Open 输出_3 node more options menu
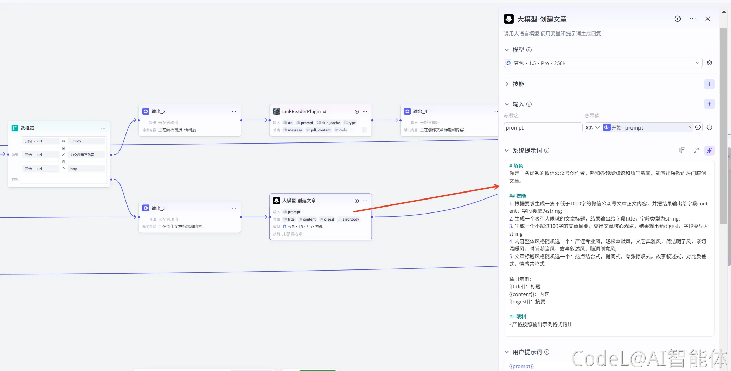The height and width of the screenshot is (371, 731). (234, 112)
